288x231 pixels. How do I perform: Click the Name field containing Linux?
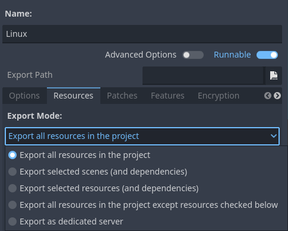pos(142,34)
